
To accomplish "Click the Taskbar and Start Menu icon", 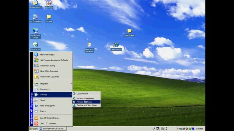I will coord(74,105).
